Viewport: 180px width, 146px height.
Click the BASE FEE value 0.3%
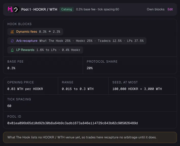pos(11,68)
